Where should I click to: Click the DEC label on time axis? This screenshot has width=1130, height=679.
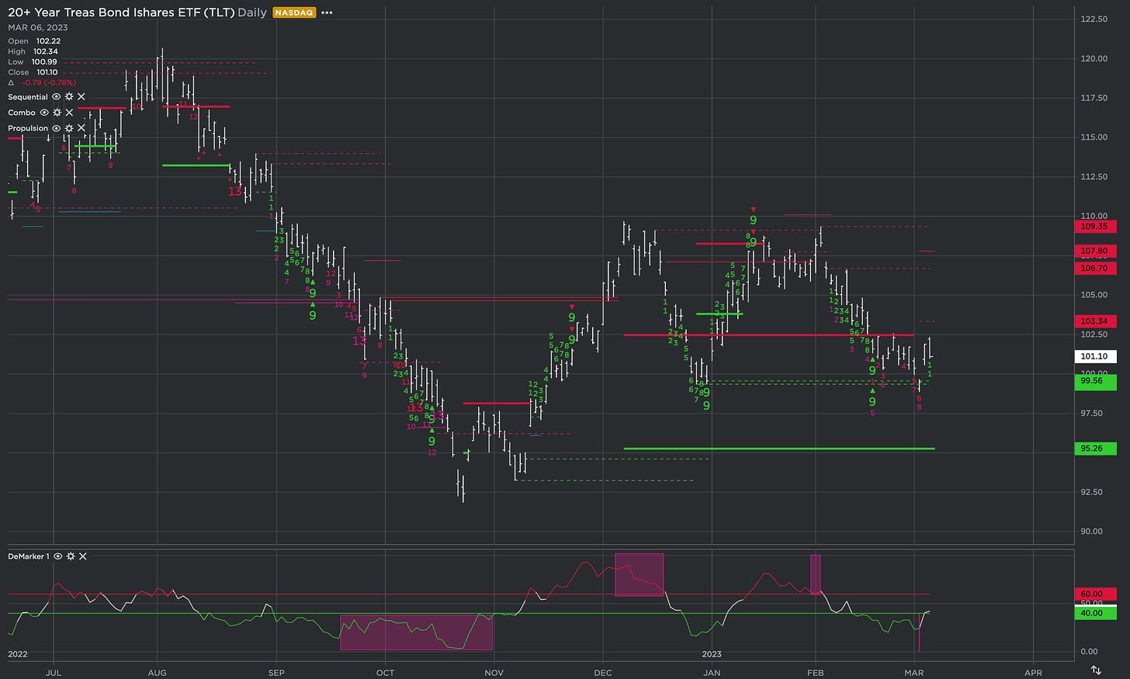click(603, 673)
